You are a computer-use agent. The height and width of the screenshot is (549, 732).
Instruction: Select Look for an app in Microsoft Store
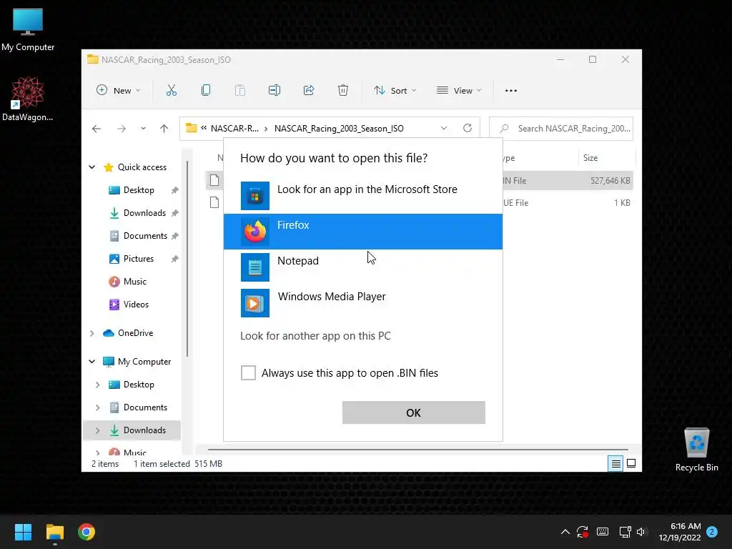(362, 196)
